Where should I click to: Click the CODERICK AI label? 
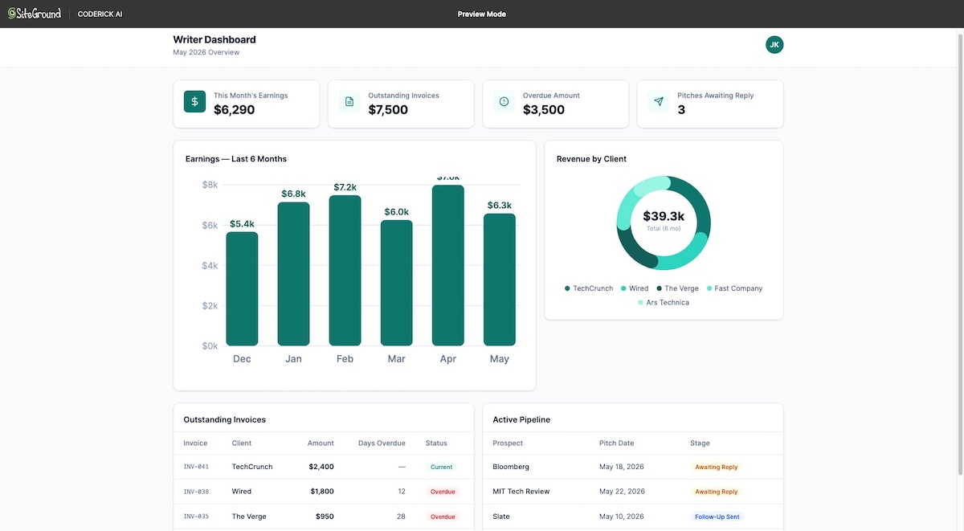tap(100, 14)
